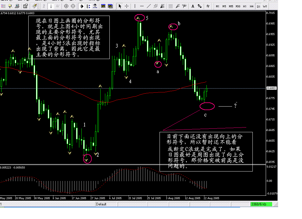Click the OHLC values at chart top-left
The width and height of the screenshot is (302, 219).
(17, 13)
